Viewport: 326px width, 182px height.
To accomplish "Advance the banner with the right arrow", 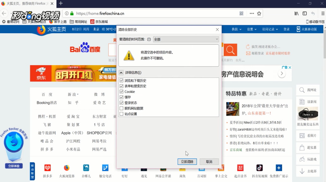I will point(282,73).
